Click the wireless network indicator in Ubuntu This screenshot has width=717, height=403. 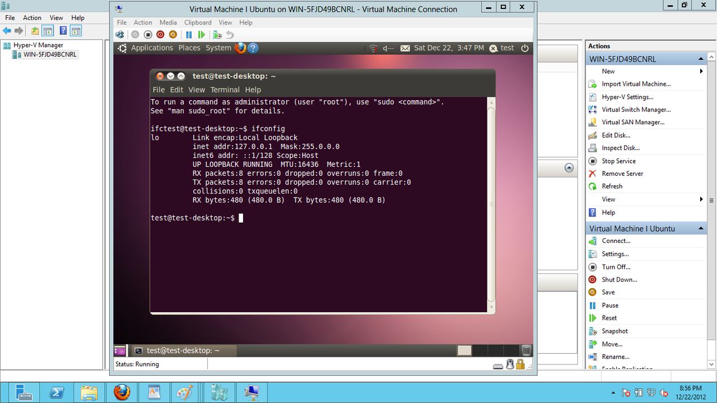pos(373,48)
